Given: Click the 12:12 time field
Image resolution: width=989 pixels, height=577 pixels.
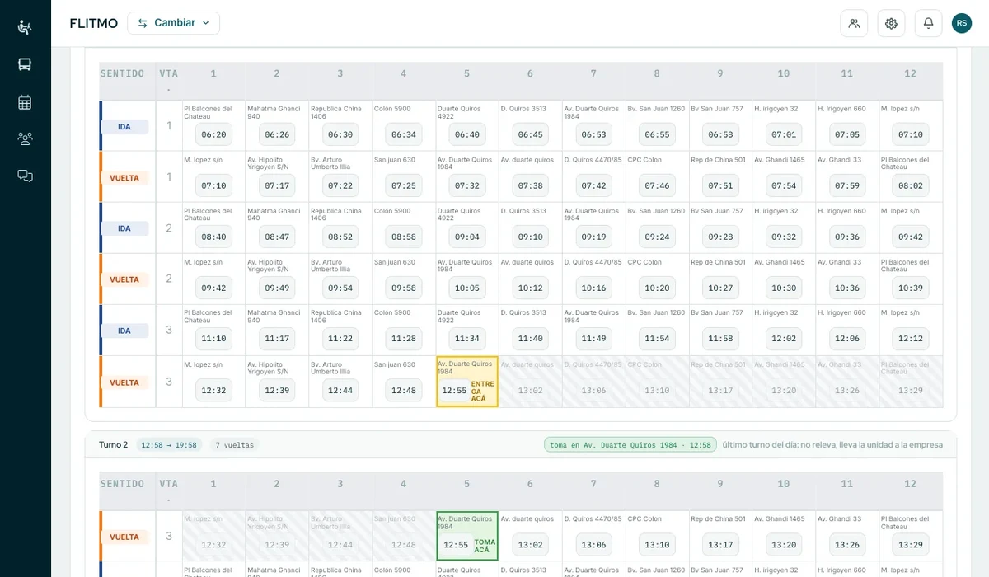Looking at the screenshot, I should pyautogui.click(x=910, y=339).
